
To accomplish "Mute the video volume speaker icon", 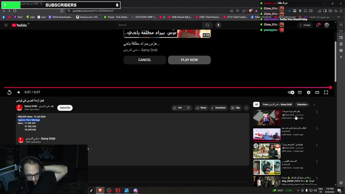I will [x=19, y=92].
